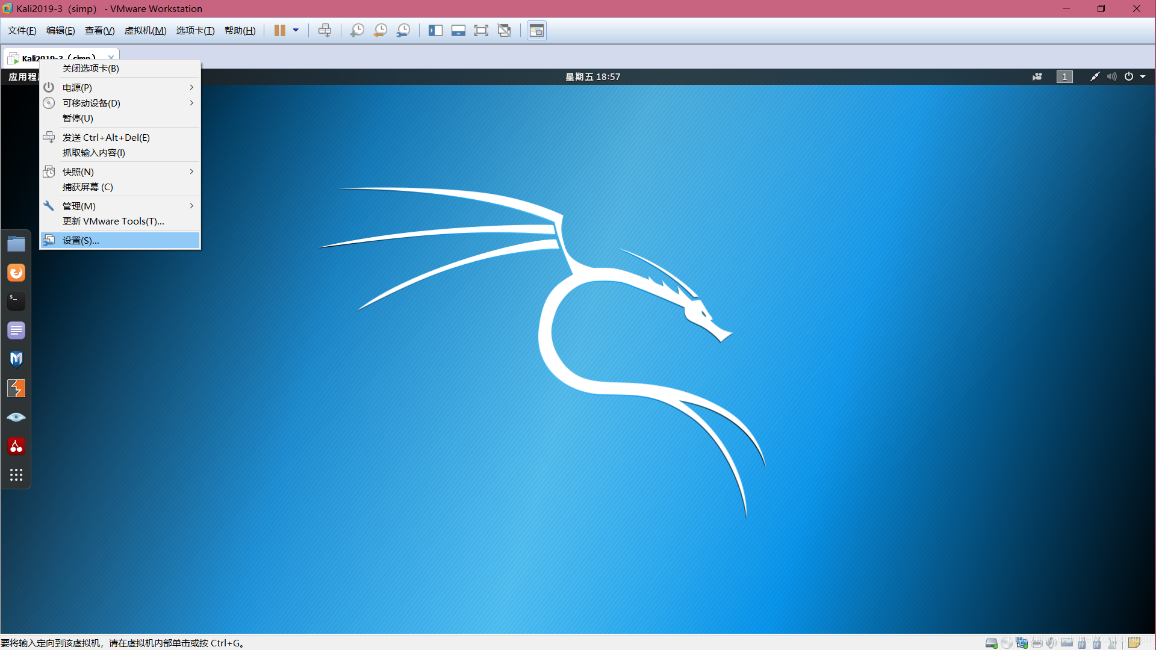Open 设置(S)... from the context menu
Screen dimensions: 1156x650
120,240
